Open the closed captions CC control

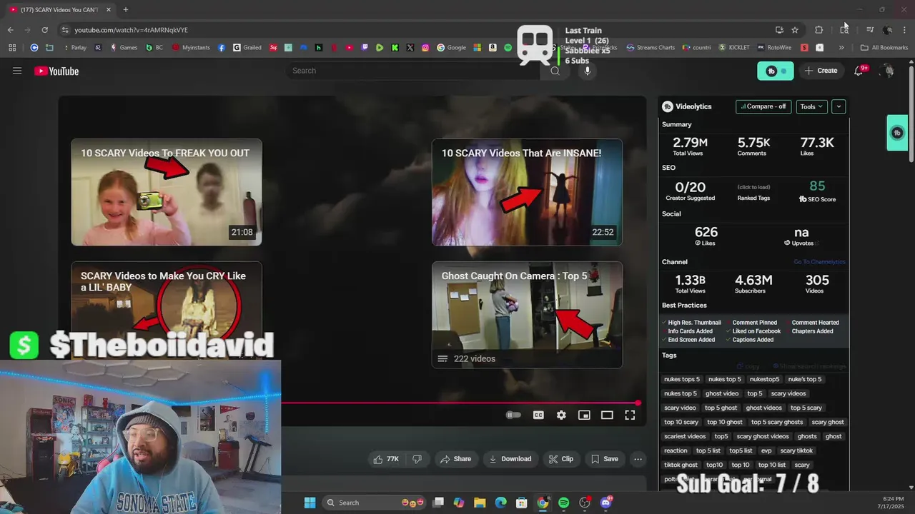point(538,415)
